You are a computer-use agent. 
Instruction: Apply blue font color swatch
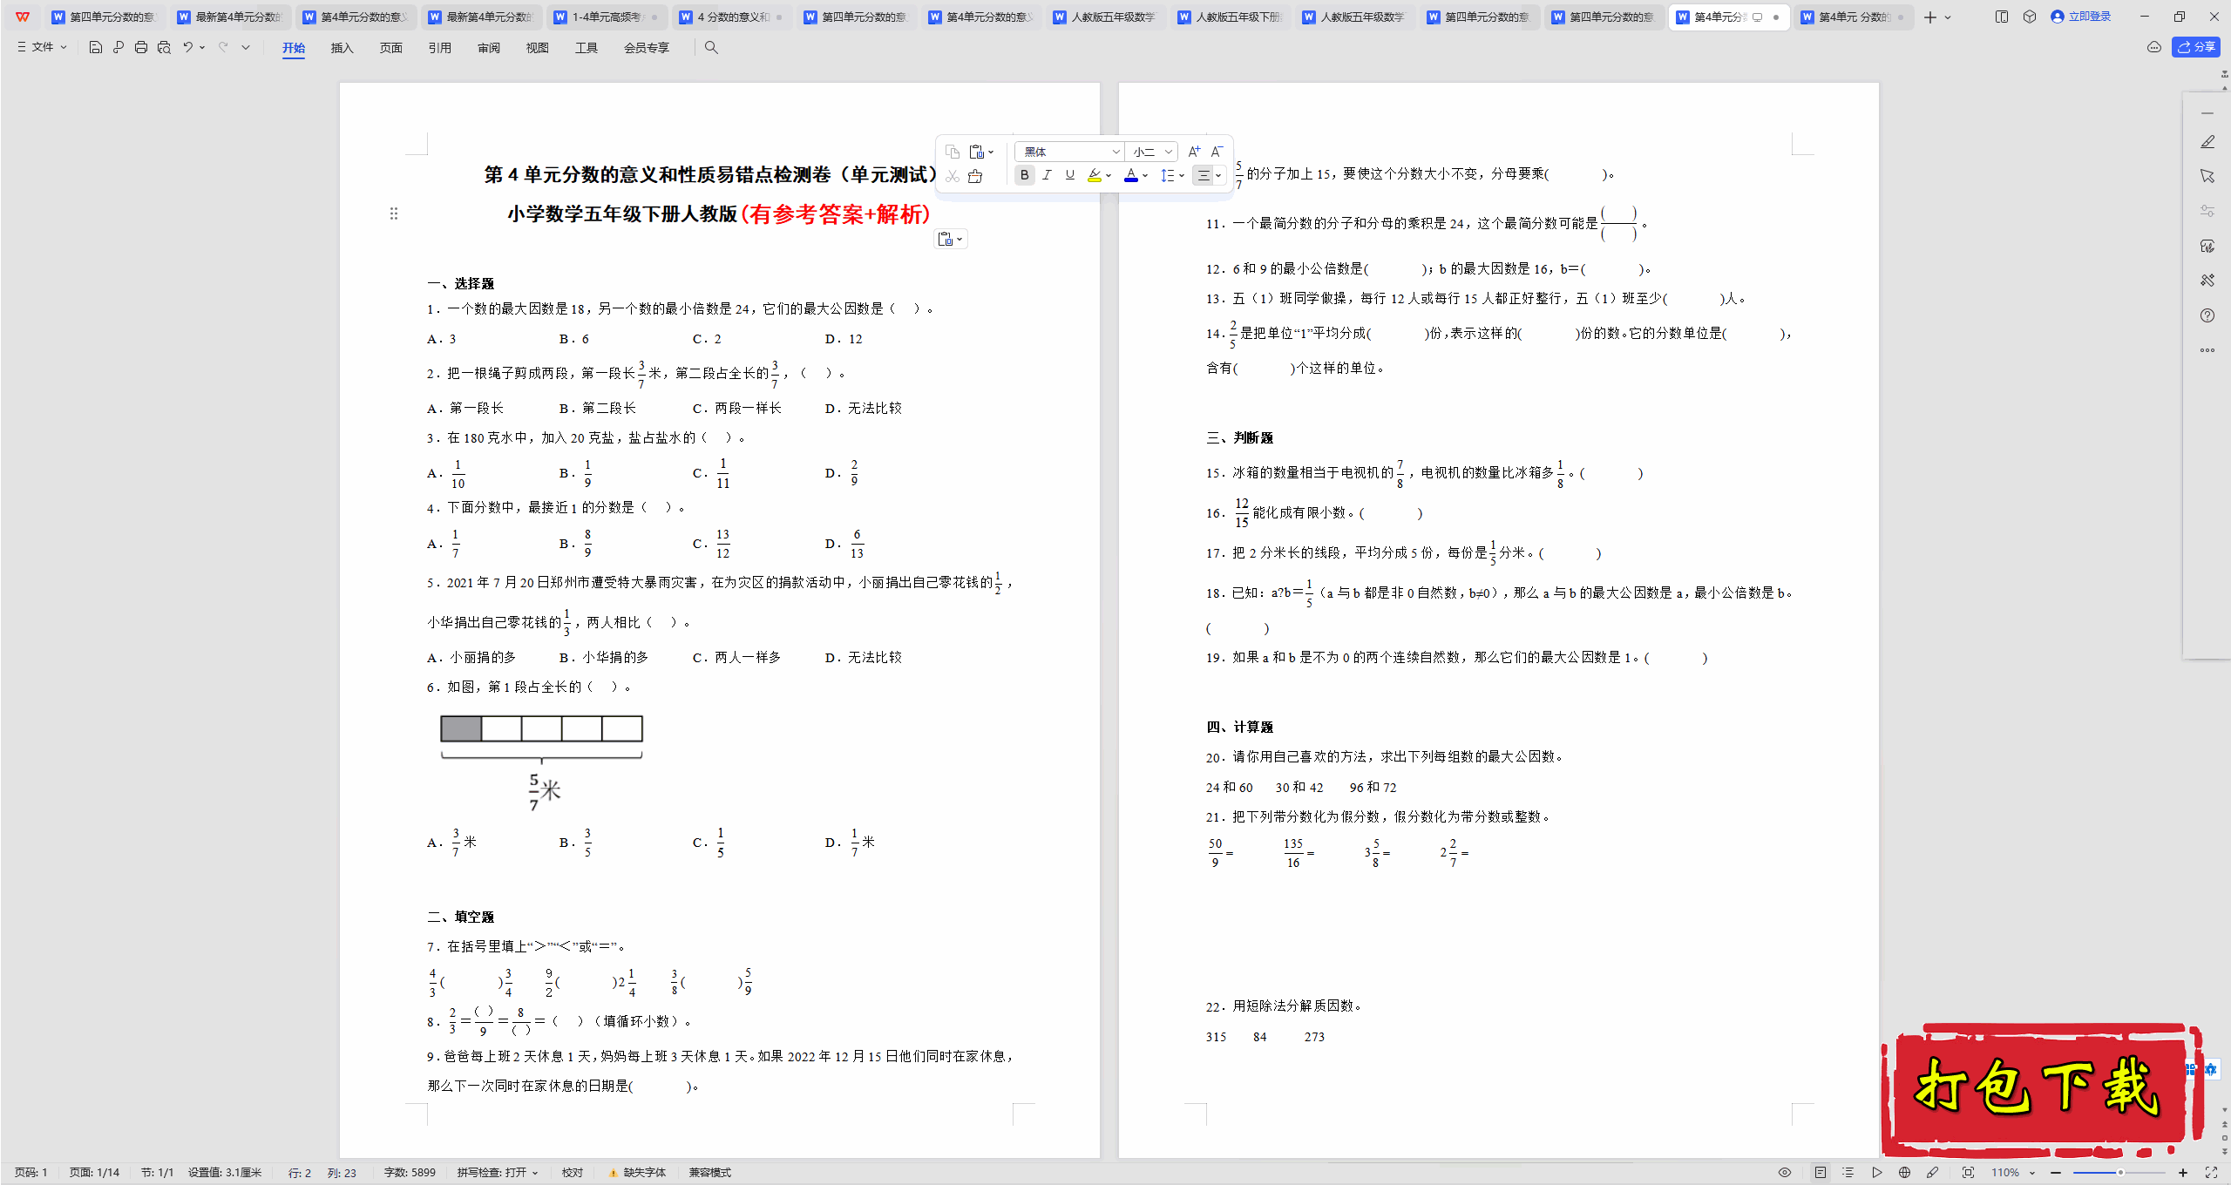point(1131,175)
